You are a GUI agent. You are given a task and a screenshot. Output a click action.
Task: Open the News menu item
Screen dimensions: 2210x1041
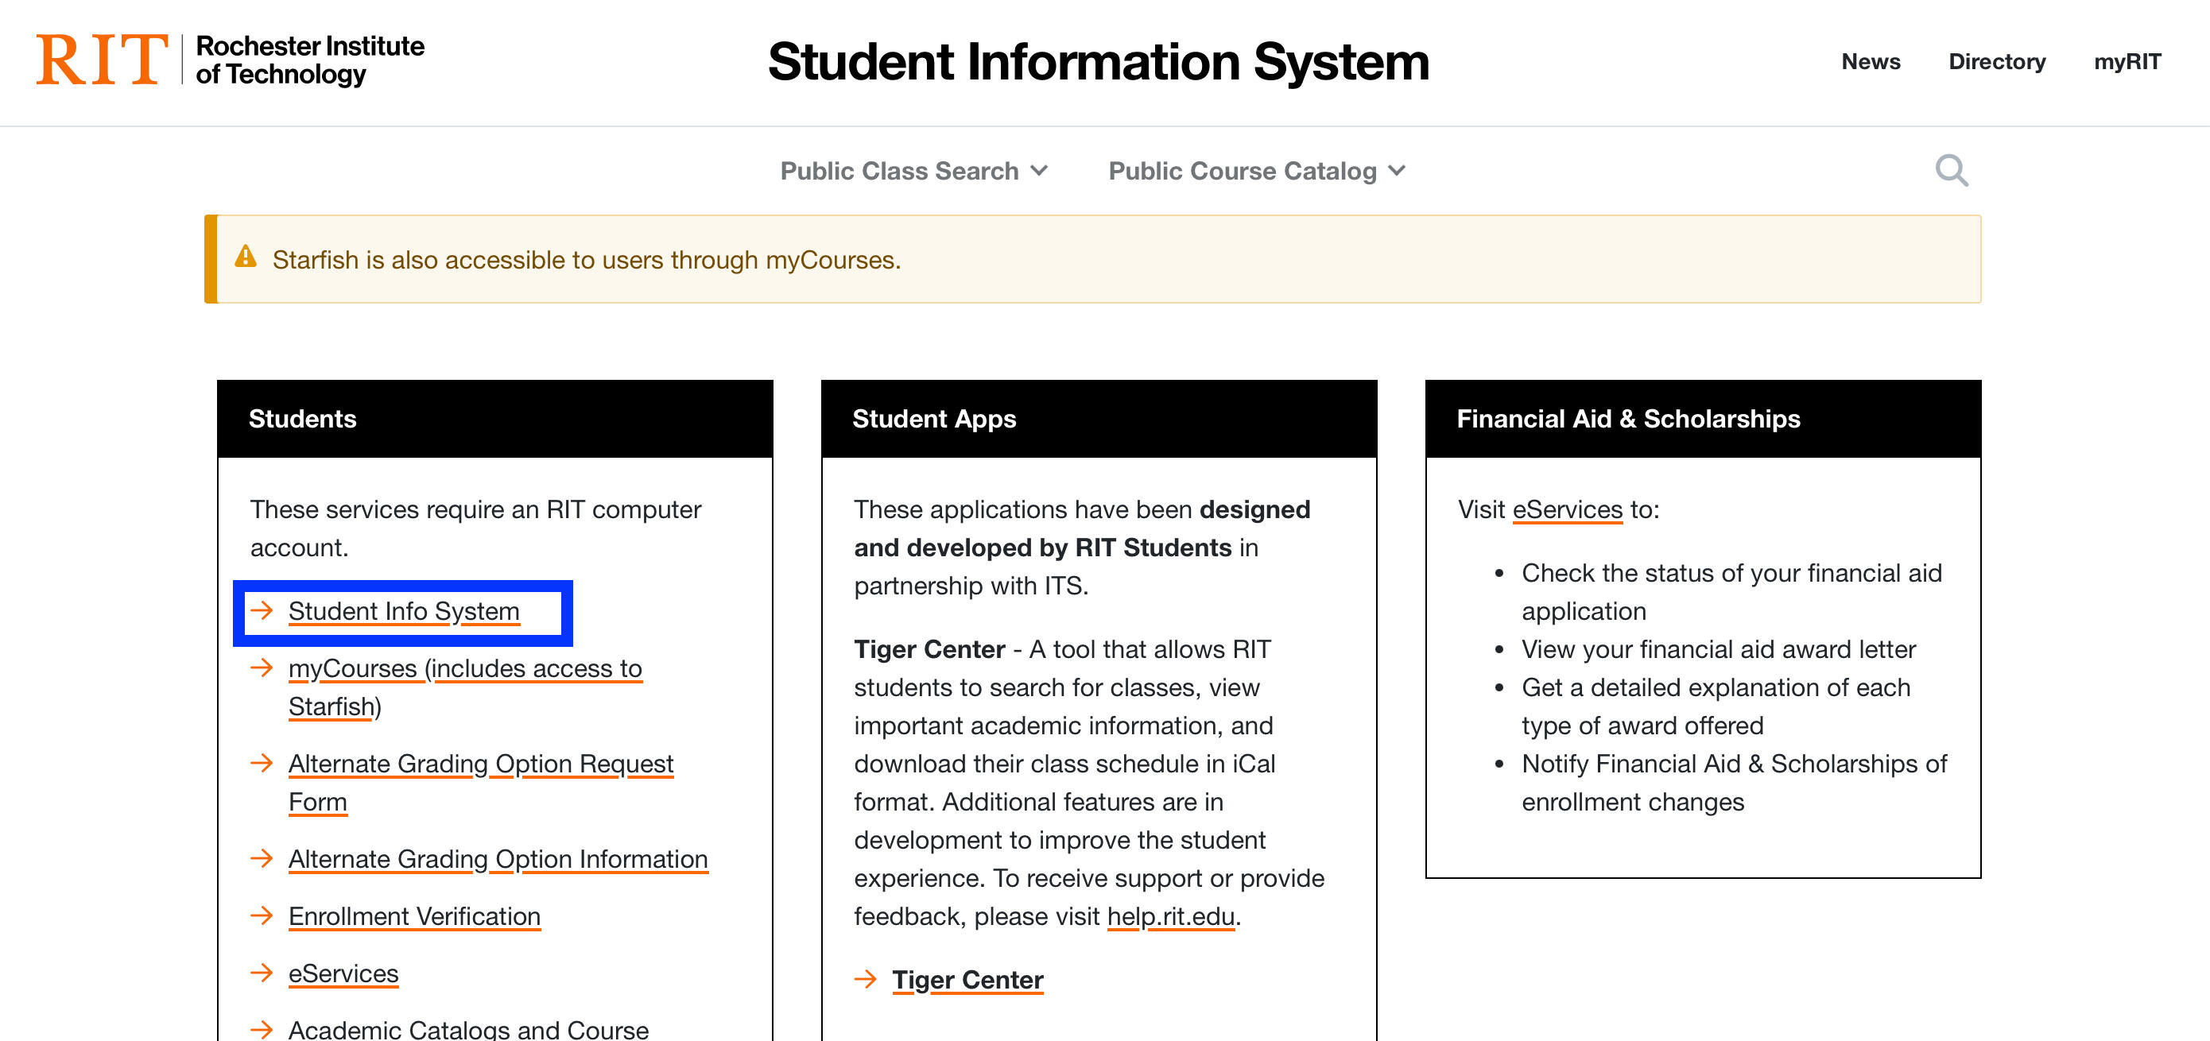click(1871, 61)
